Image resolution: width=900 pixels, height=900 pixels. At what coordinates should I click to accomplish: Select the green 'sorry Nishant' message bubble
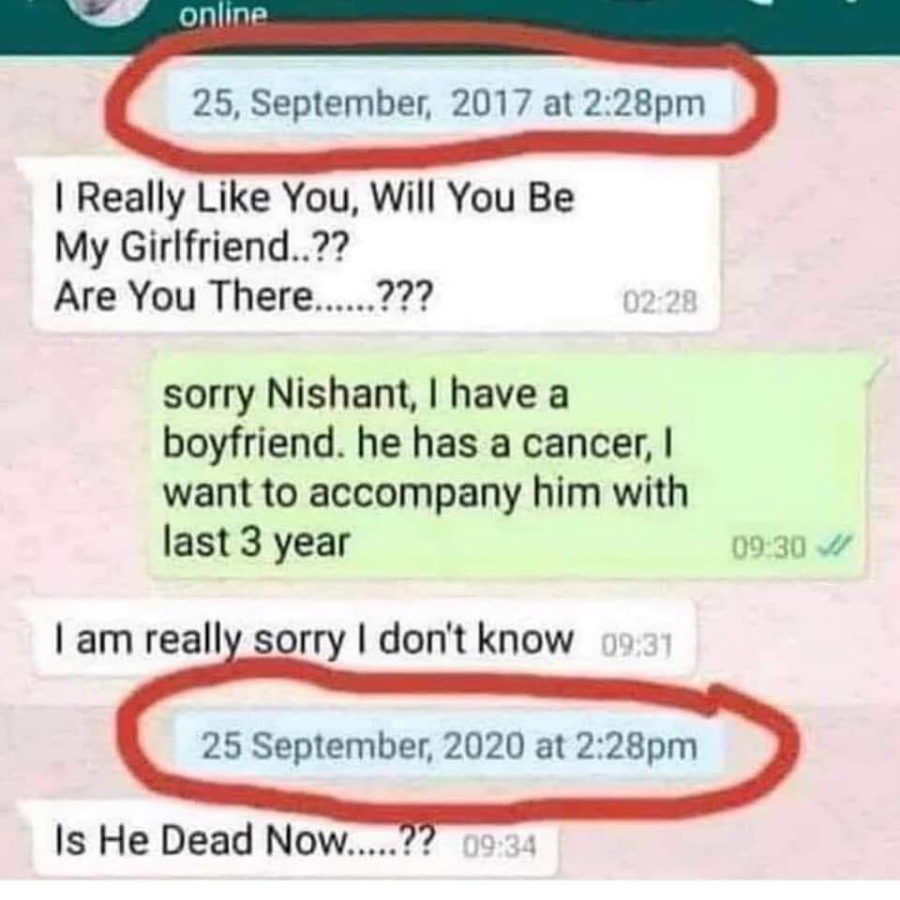tap(507, 466)
